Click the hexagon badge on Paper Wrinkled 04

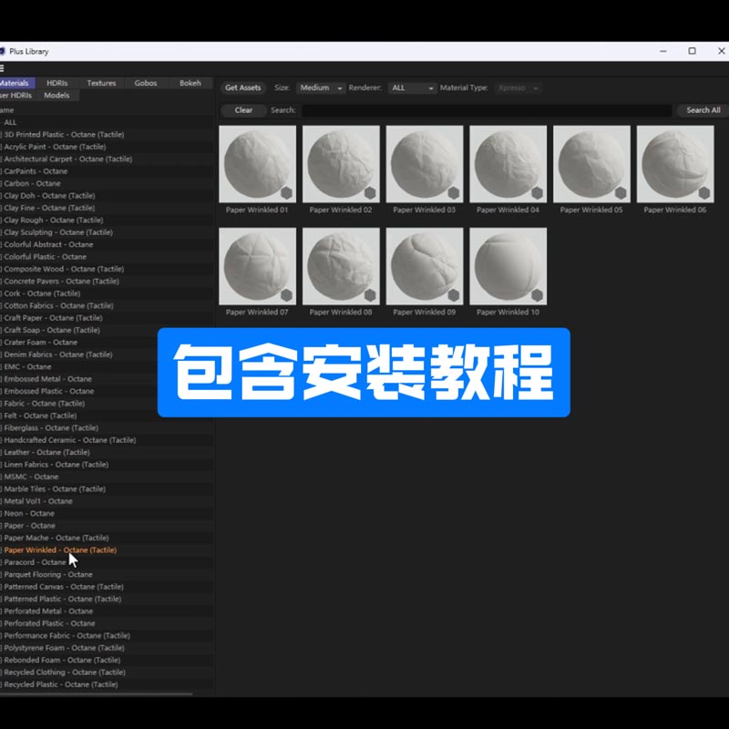click(537, 193)
